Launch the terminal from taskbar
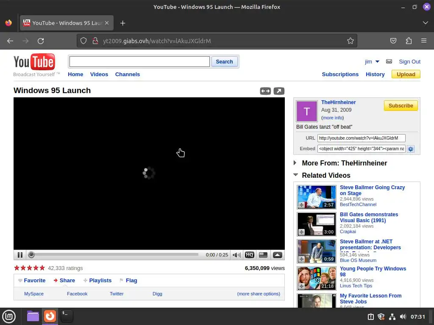 pos(67,316)
